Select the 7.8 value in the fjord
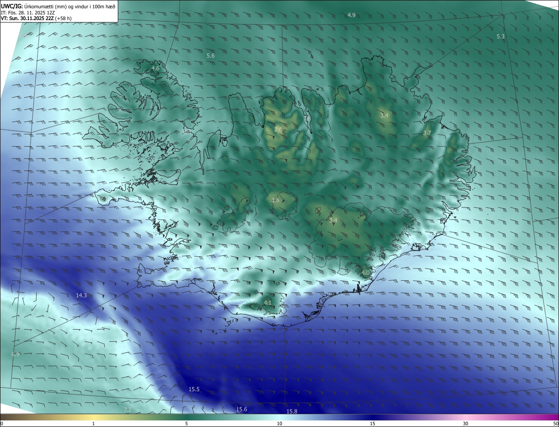The image size is (559, 427). pos(307,118)
